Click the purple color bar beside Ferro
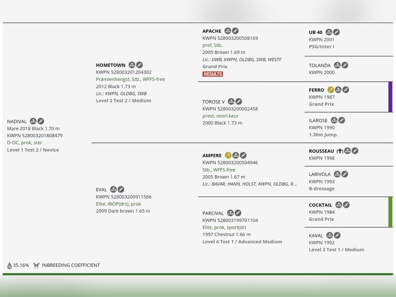396x297 pixels. coord(390,97)
